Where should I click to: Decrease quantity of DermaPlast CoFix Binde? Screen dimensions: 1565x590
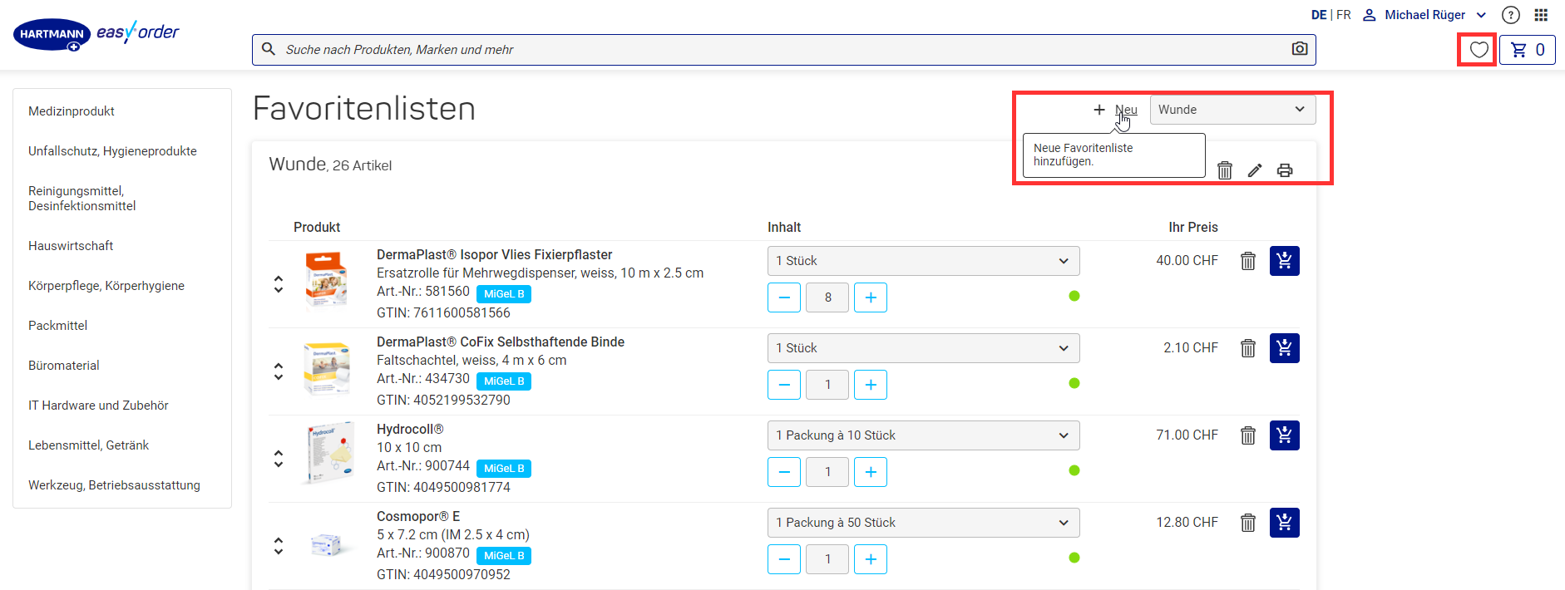point(784,385)
